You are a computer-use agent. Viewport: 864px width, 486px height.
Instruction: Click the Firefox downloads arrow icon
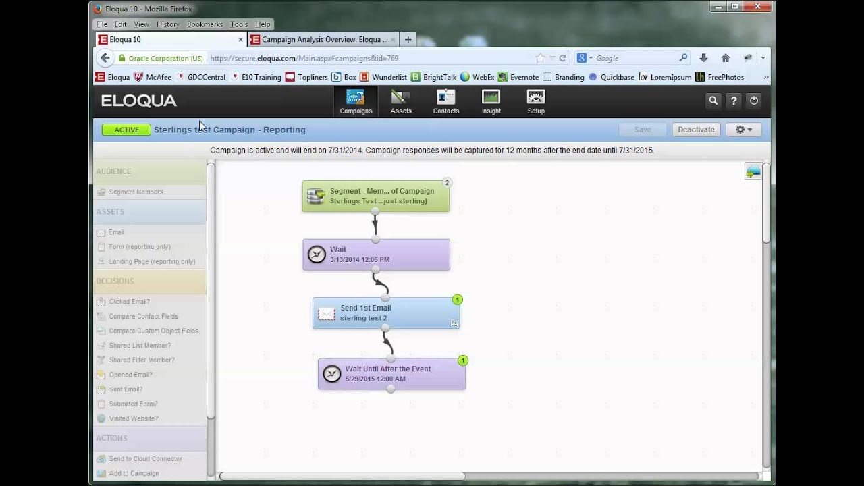click(703, 58)
